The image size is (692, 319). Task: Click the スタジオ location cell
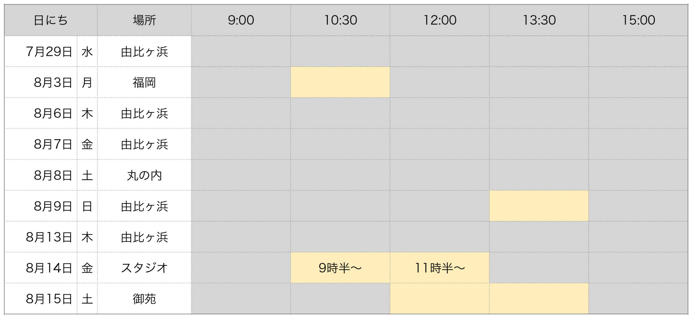(x=144, y=268)
